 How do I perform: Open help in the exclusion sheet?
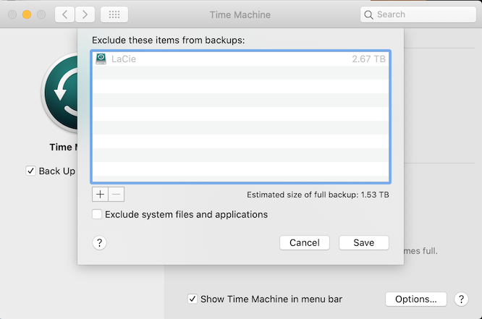pos(99,243)
